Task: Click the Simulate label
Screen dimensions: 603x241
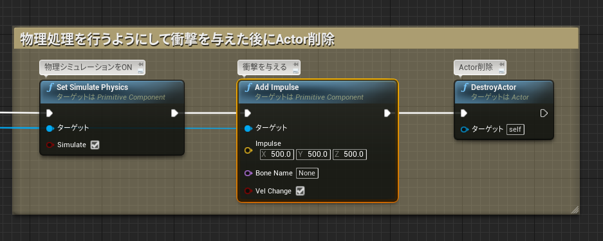Action: coord(71,145)
